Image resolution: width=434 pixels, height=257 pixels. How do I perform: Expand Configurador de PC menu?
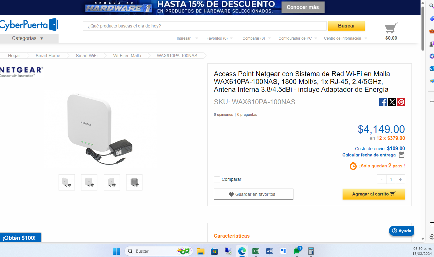pyautogui.click(x=298, y=38)
